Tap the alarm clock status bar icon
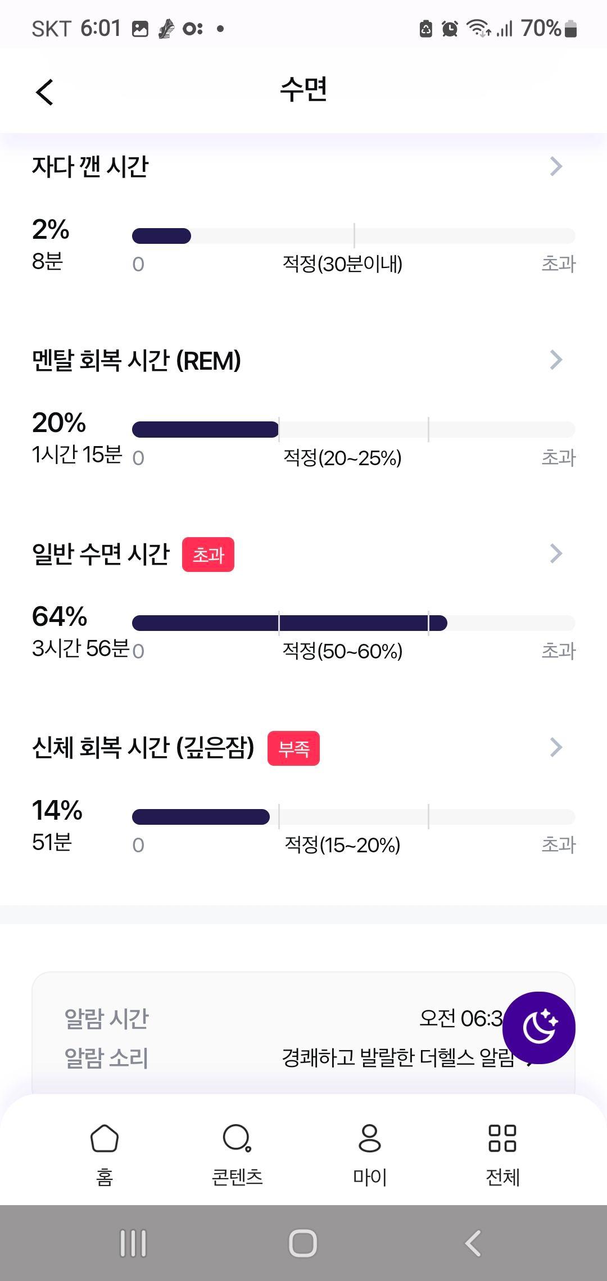Viewport: 607px width, 1281px height. click(450, 28)
